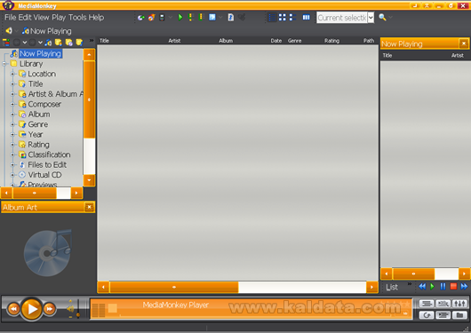
Task: Click the small green play icon under Now Playing
Action: click(x=432, y=287)
